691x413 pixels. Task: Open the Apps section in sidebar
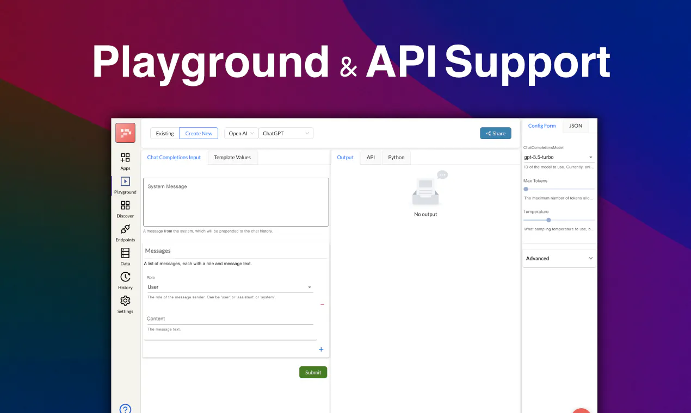(x=125, y=161)
